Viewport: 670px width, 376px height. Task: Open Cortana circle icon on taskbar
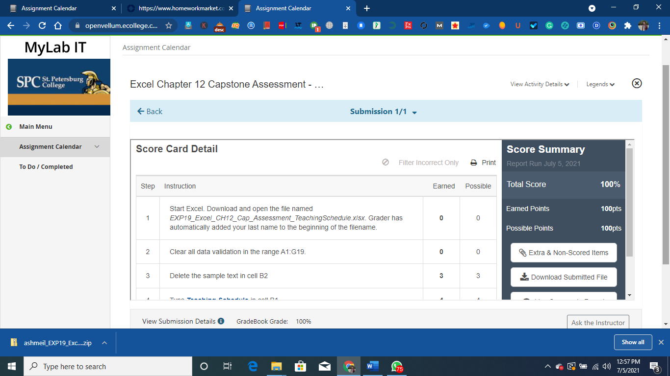coord(204,366)
